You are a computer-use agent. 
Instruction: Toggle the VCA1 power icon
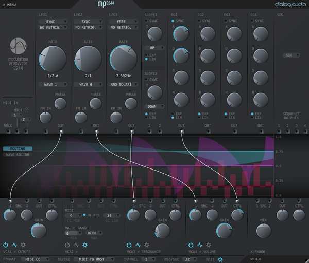coord(6,245)
